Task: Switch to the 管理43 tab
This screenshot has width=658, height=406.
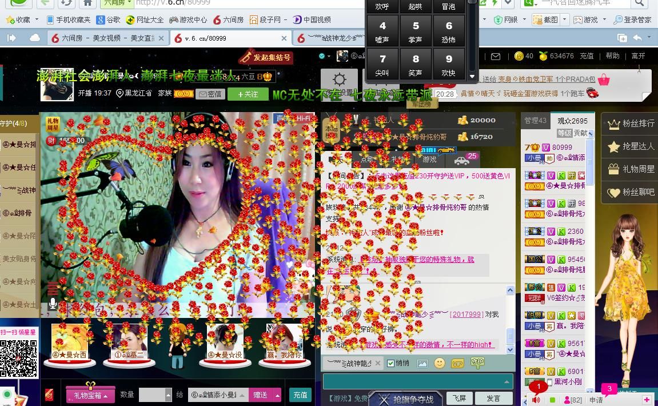Action: 536,121
